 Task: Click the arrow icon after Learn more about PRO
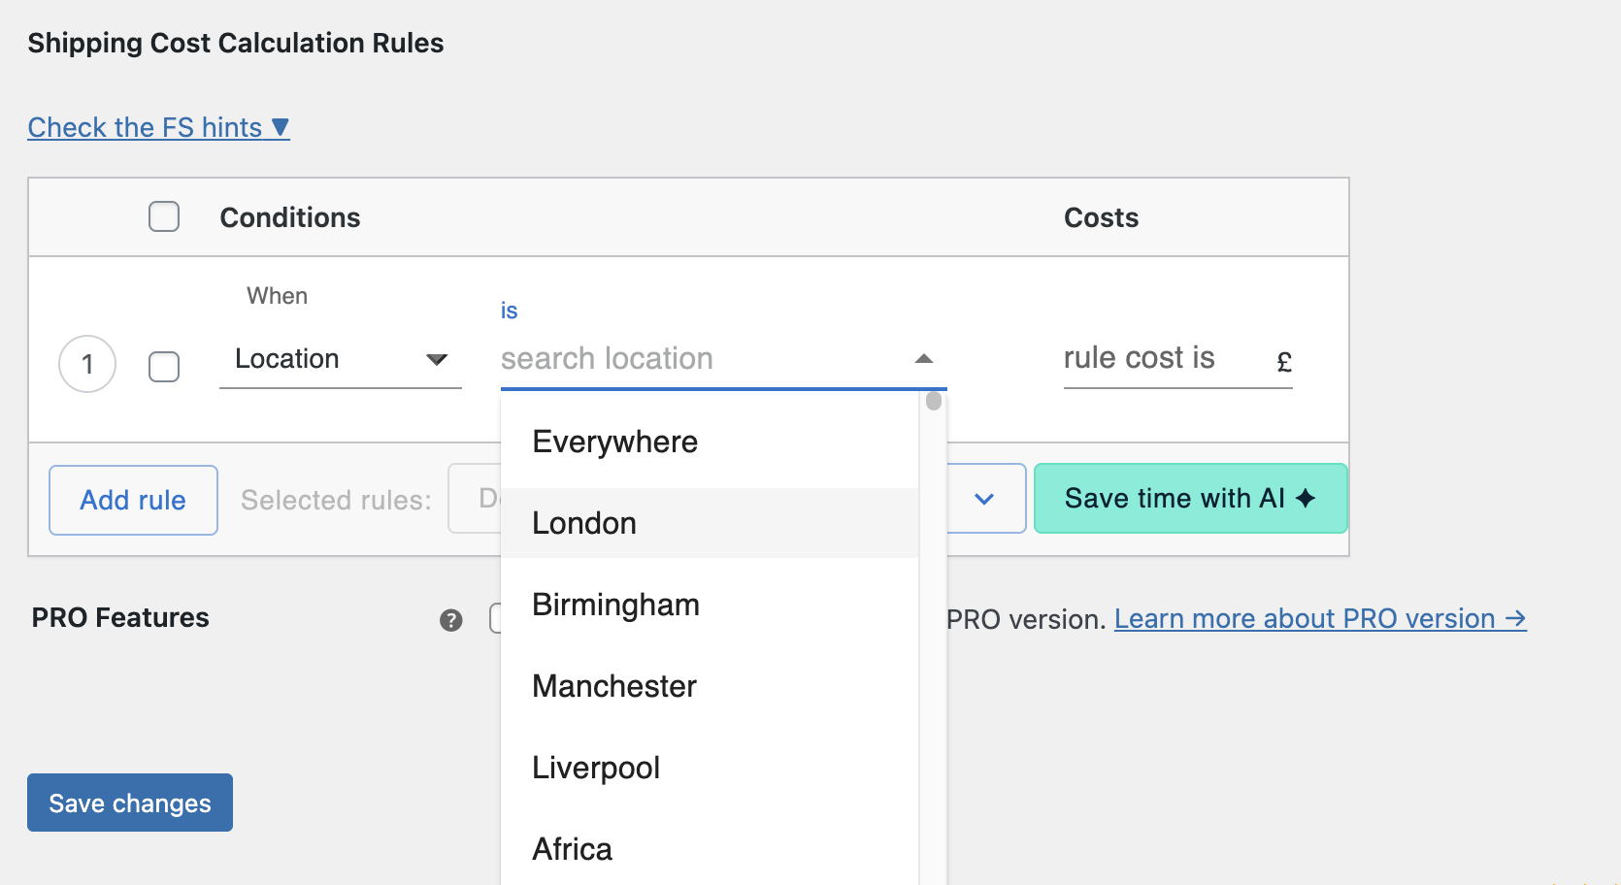(x=1517, y=618)
